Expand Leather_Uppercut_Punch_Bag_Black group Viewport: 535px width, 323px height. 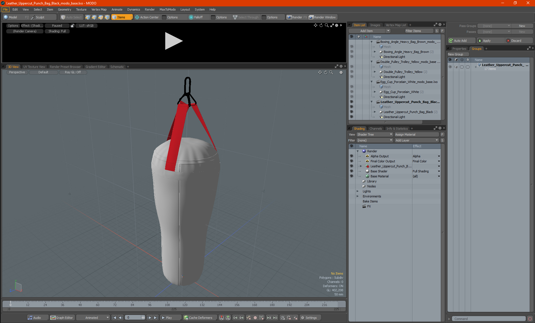375,112
